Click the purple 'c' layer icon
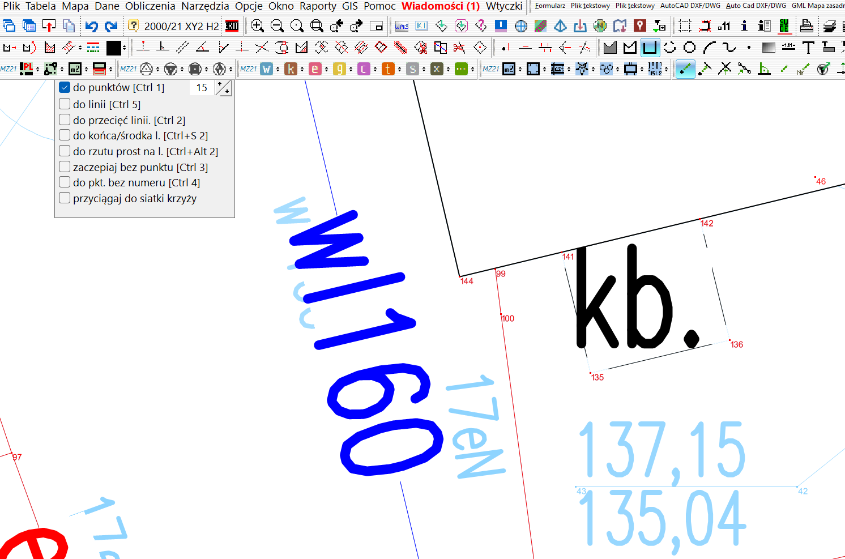 point(364,69)
